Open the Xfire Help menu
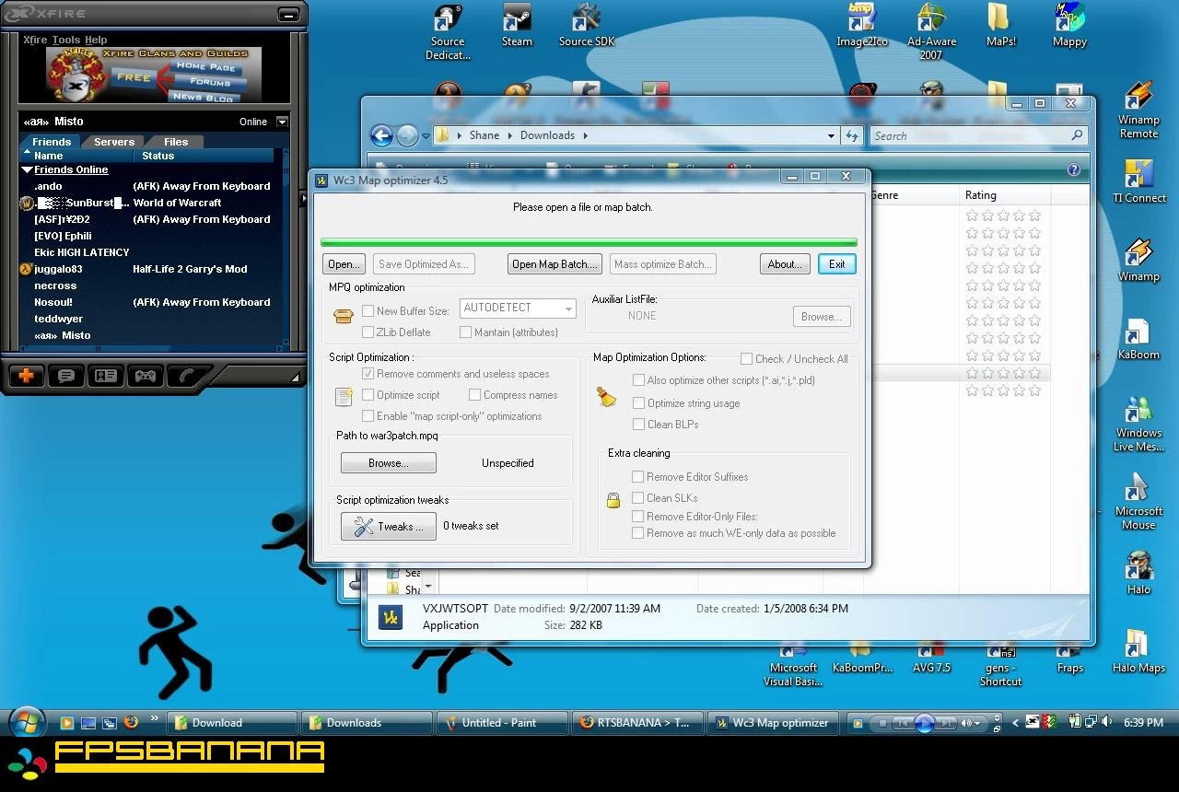Screen dimensions: 1179x792 [x=96, y=40]
